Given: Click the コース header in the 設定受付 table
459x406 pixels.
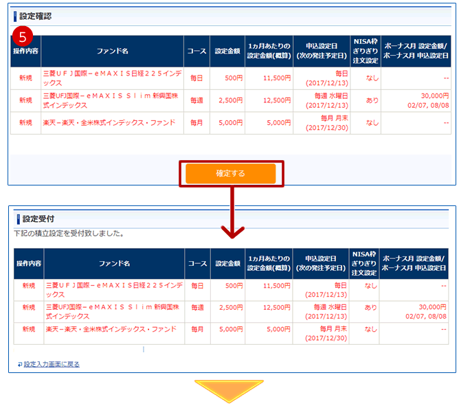Looking at the screenshot, I should [x=198, y=263].
